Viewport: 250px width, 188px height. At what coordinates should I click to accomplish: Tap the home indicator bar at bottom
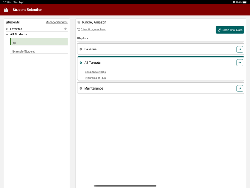click(125, 186)
